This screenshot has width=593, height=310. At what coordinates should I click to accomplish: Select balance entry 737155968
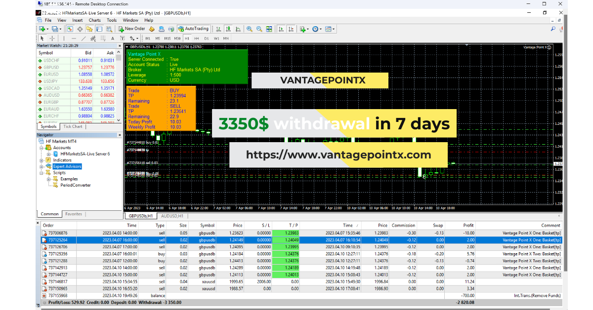coord(301,295)
